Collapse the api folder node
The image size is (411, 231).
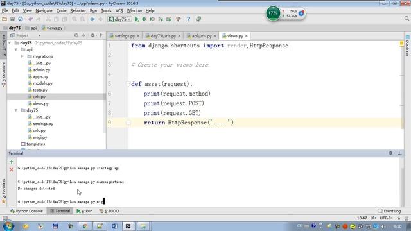16,50
